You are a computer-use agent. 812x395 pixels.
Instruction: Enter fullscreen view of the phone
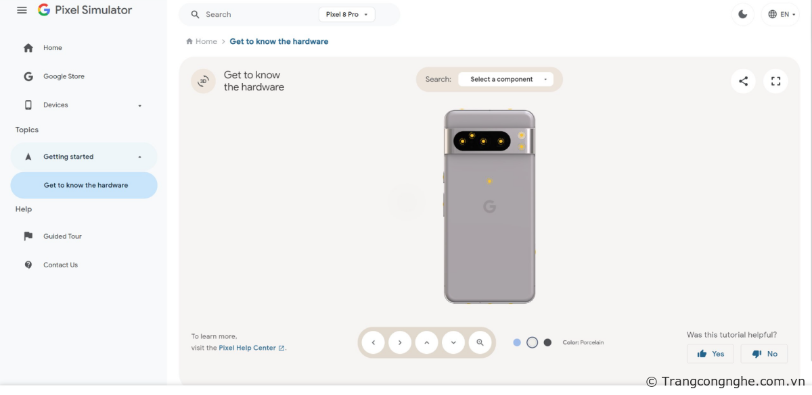(775, 81)
